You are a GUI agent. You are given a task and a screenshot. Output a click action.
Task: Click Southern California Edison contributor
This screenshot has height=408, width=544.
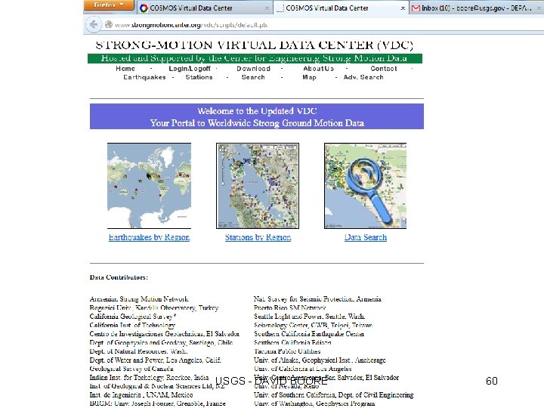coord(292,342)
